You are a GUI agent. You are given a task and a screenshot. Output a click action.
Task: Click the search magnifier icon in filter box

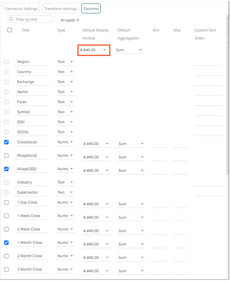[12, 20]
